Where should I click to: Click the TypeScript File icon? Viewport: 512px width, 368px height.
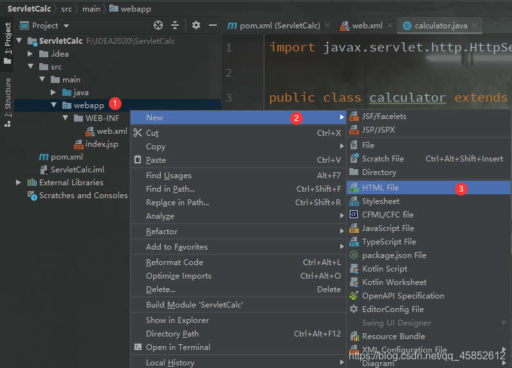coord(354,242)
